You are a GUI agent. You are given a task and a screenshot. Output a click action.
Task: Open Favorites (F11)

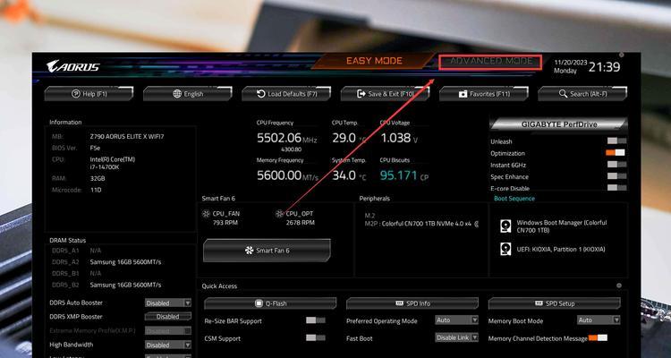click(x=484, y=94)
